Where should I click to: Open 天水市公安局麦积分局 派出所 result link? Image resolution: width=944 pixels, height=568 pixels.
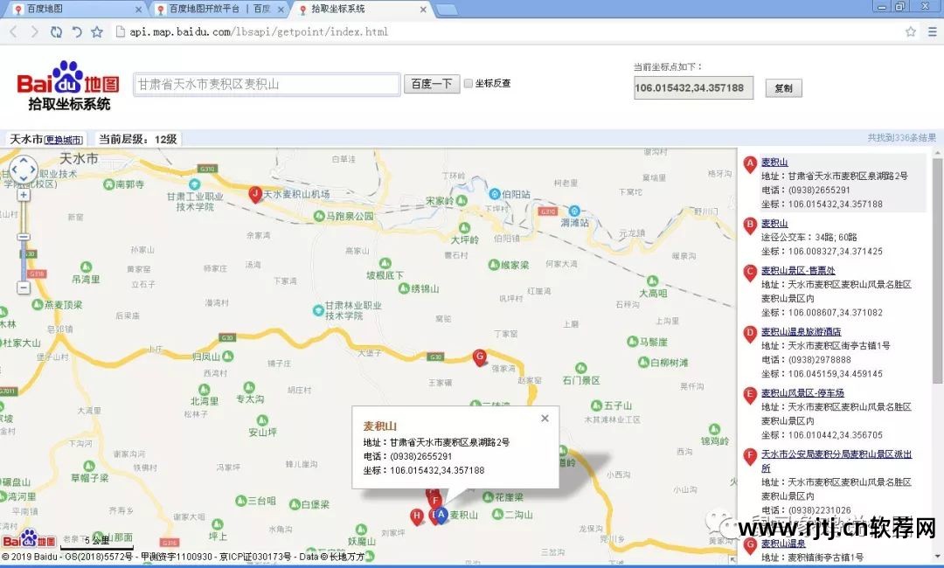pyautogui.click(x=836, y=461)
